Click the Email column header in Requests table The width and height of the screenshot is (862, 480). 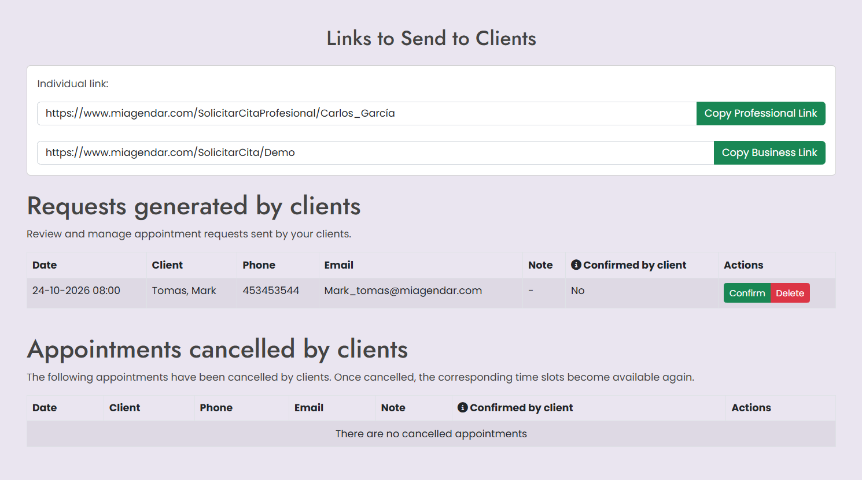pos(339,265)
